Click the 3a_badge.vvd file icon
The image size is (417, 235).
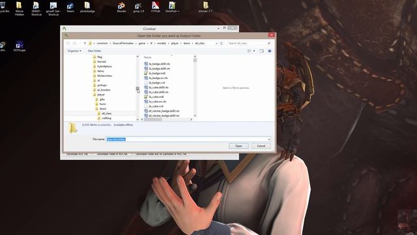146,83
